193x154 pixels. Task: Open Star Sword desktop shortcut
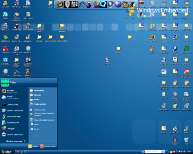tap(17, 73)
